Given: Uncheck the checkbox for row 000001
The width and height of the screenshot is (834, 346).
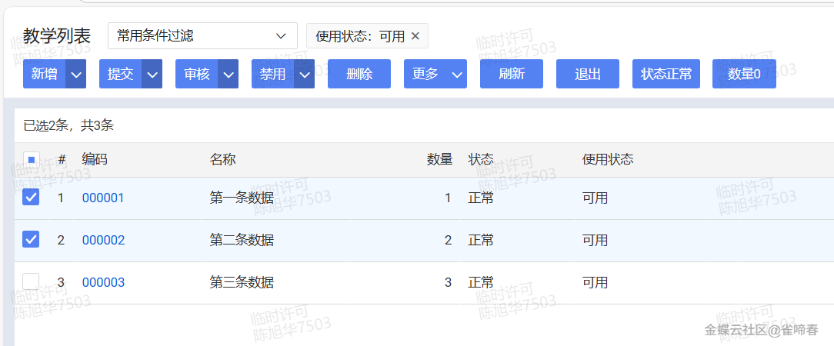Looking at the screenshot, I should pos(31,197).
